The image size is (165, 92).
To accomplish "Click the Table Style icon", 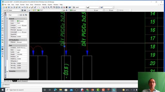I will click(x=102, y=7).
